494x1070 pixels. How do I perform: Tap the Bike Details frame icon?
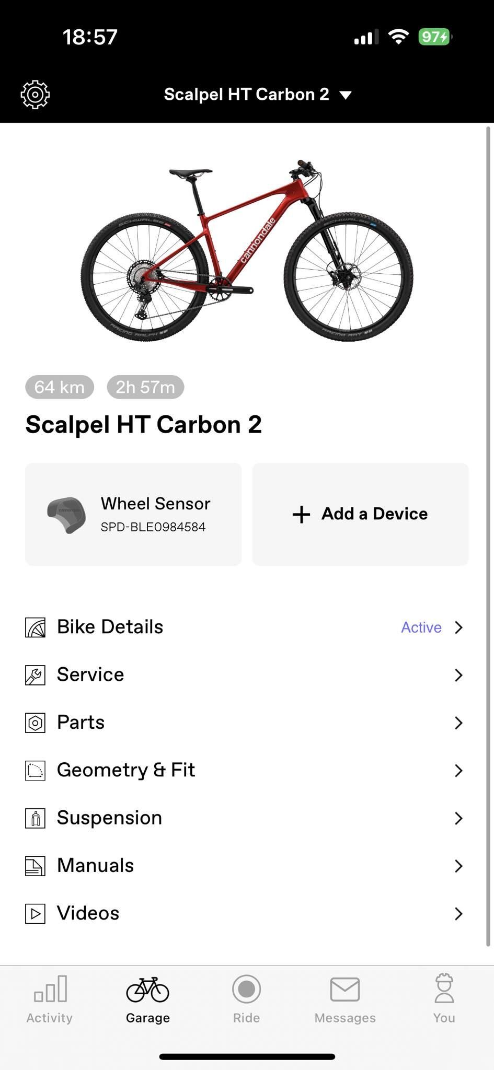[x=35, y=627]
